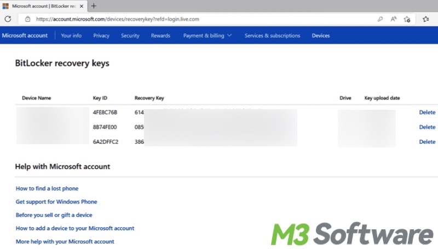Image resolution: width=438 pixels, height=249 pixels.
Task: Open the Rewards menu
Action: click(160, 35)
